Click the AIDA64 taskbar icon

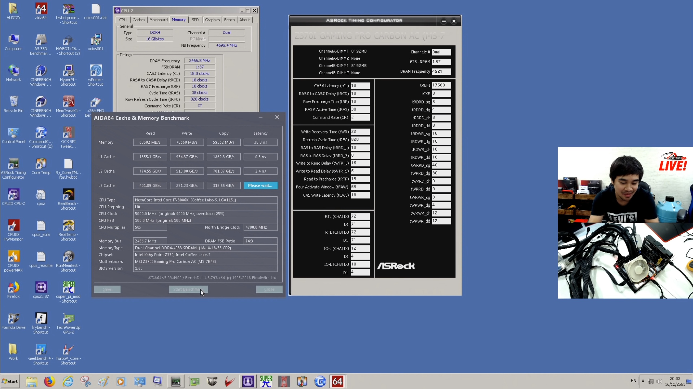(x=337, y=381)
